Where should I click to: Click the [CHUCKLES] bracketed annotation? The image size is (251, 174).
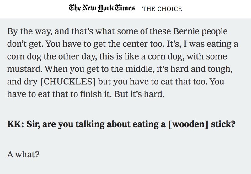coord(68,82)
